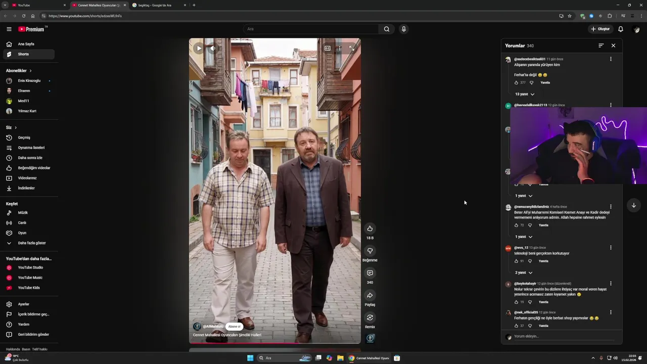This screenshot has width=647, height=364.
Task: Toggle closed captions on the video
Action: (x=328, y=49)
